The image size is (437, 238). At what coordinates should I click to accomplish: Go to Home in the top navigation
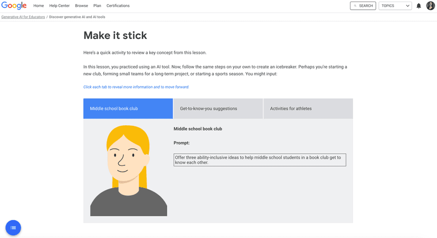point(39,6)
